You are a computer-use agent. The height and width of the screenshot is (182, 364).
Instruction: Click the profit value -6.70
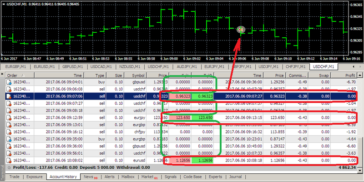point(350,82)
